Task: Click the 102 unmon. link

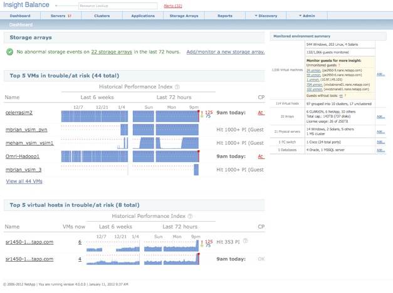Action: 315,89
